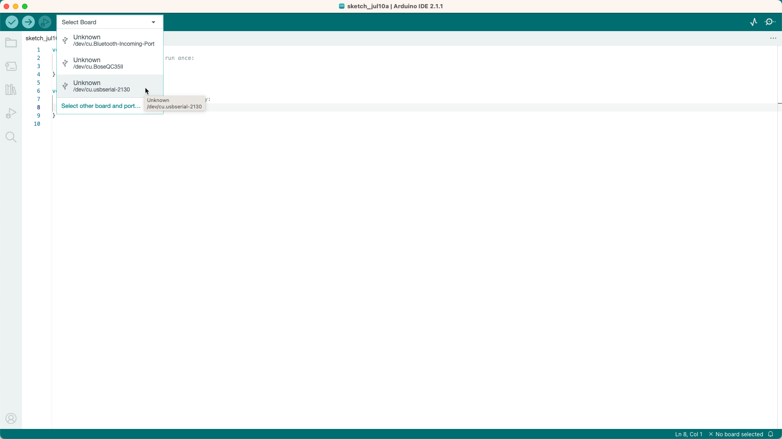Image resolution: width=782 pixels, height=439 pixels.
Task: Click the 'run once:' comment text
Action: click(180, 58)
